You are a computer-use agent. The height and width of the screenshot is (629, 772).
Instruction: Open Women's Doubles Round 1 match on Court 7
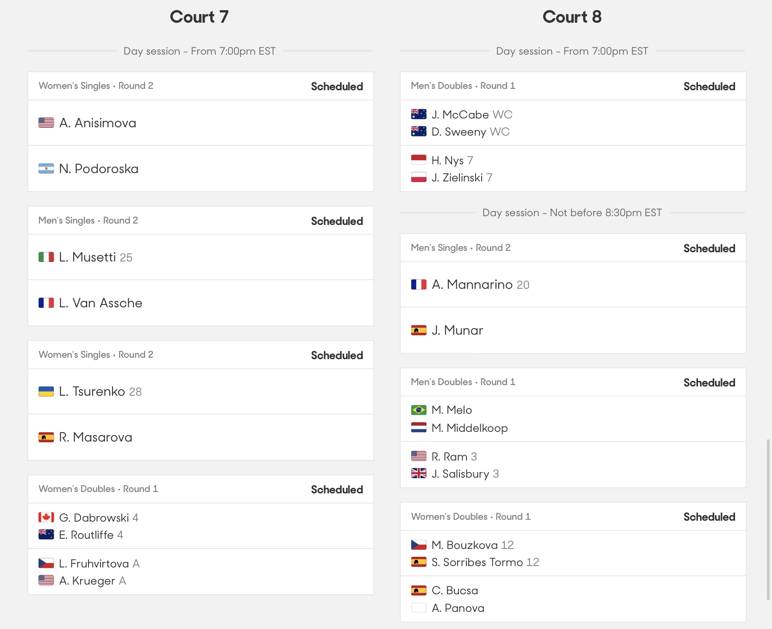coord(201,535)
